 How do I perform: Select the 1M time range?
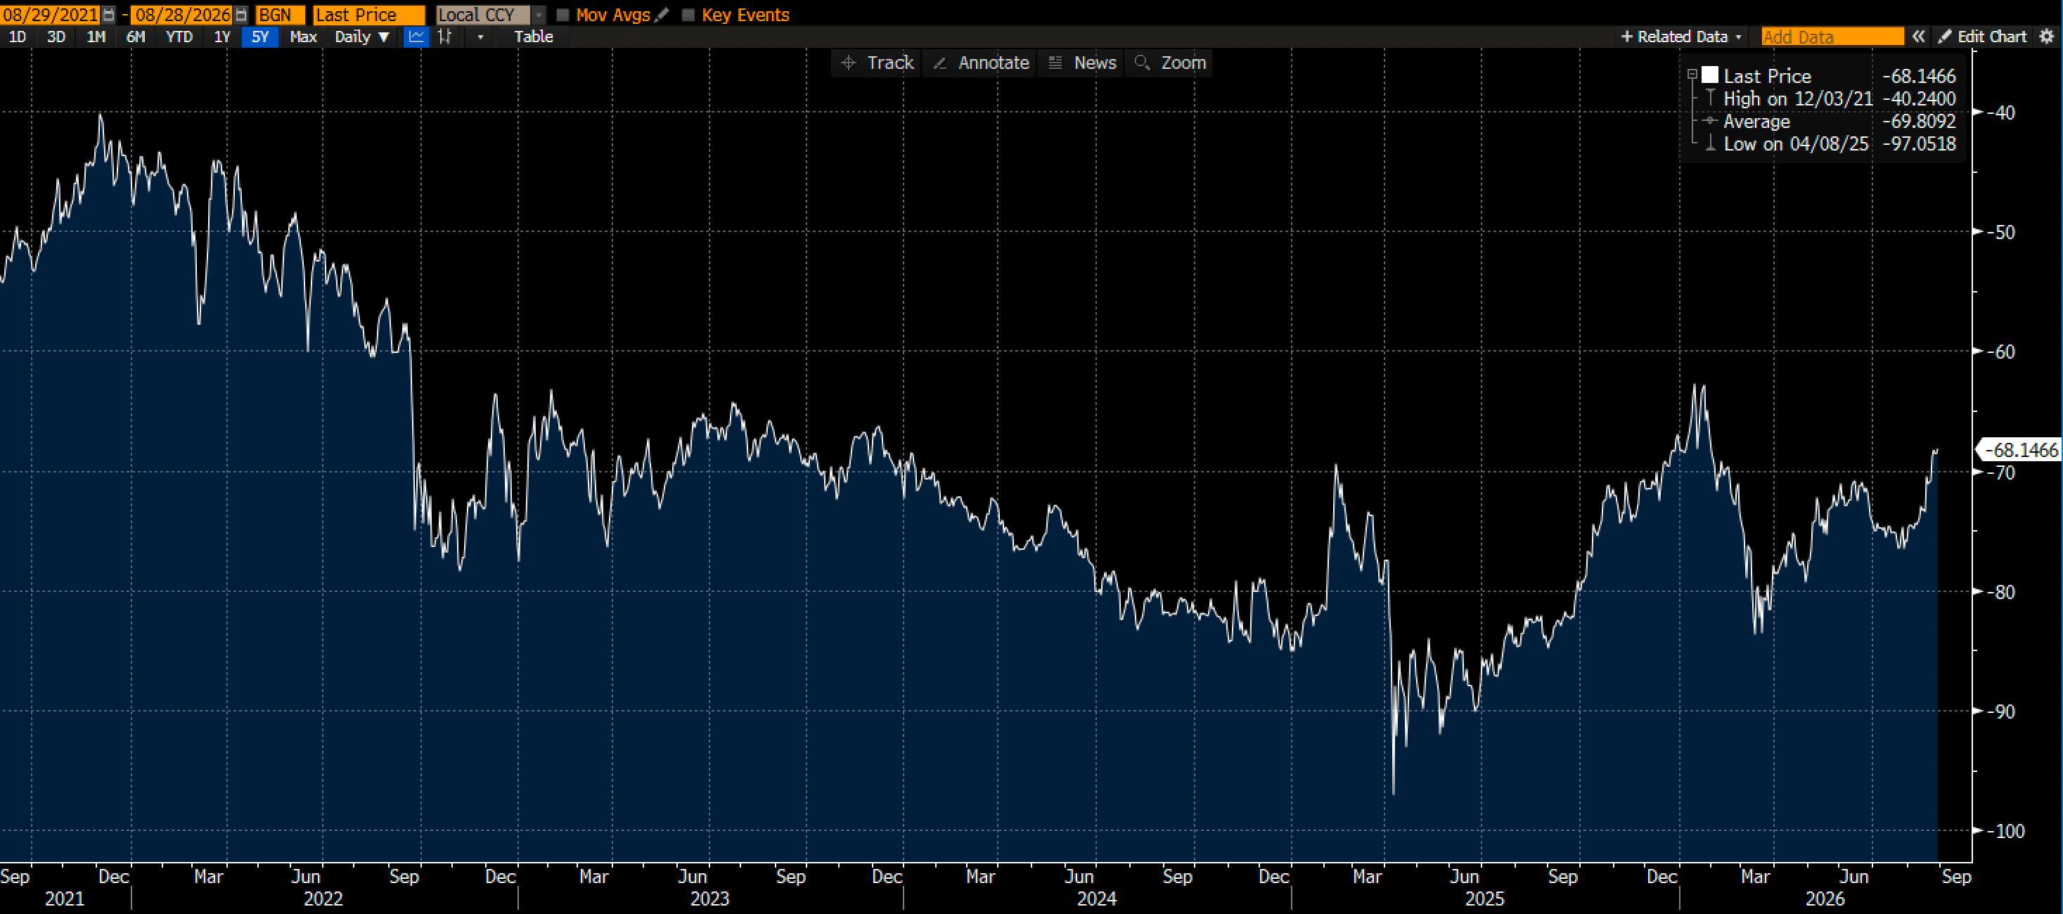point(96,37)
